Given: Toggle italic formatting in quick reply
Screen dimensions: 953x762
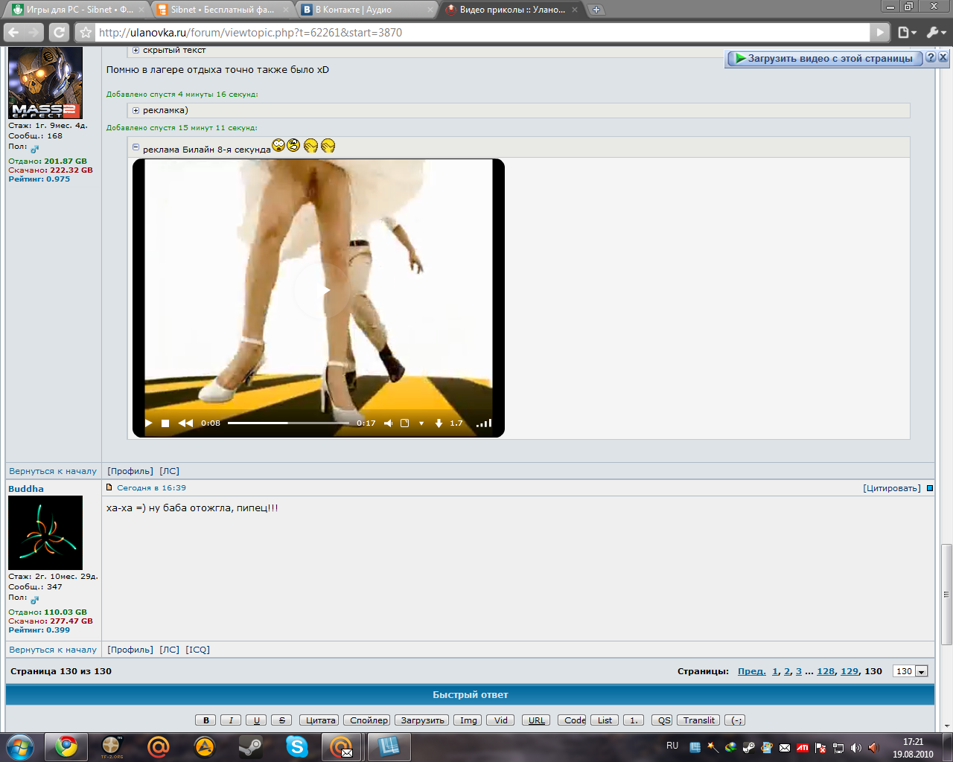Looking at the screenshot, I should (x=231, y=720).
